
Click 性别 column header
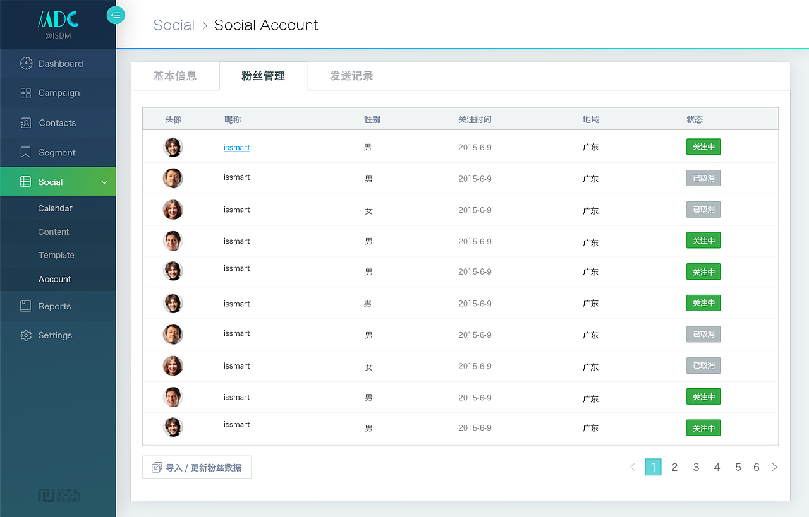coord(372,119)
